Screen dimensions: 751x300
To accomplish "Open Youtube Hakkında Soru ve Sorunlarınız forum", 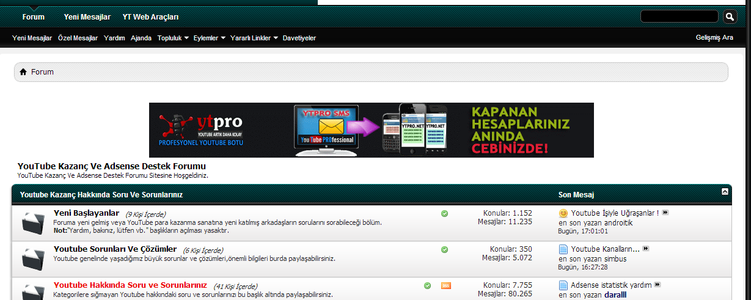I will pos(130,285).
